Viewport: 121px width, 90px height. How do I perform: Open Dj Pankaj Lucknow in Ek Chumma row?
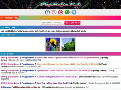pos(27,77)
